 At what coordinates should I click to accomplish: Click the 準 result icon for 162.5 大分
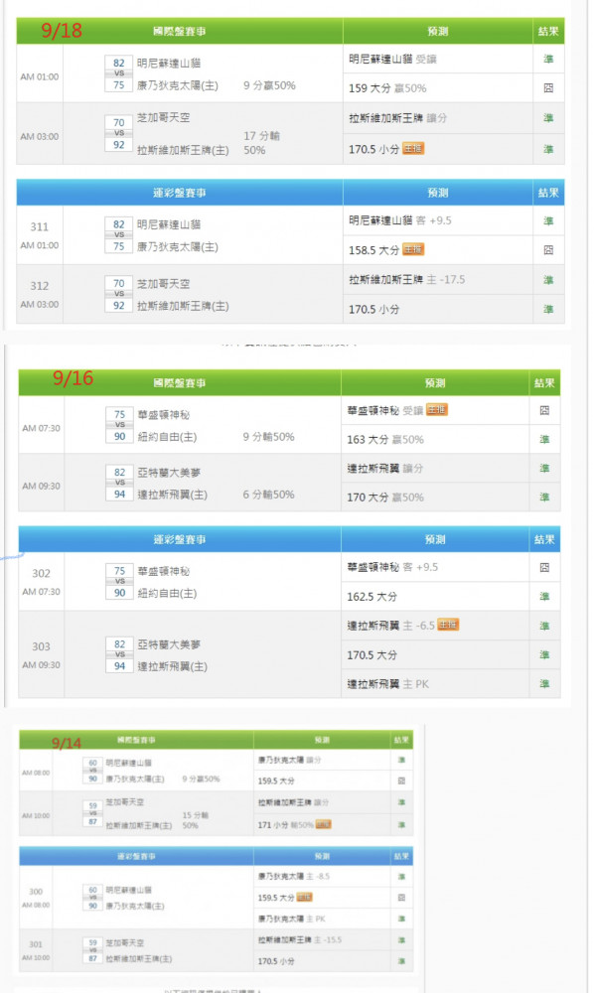click(x=544, y=597)
